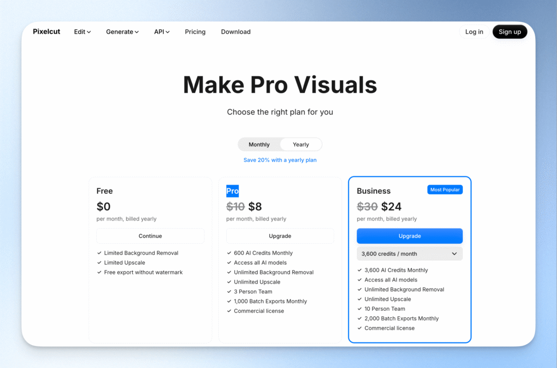Click '3,600 AI Credits Monthly' feature
This screenshot has height=368, width=557.
396,270
